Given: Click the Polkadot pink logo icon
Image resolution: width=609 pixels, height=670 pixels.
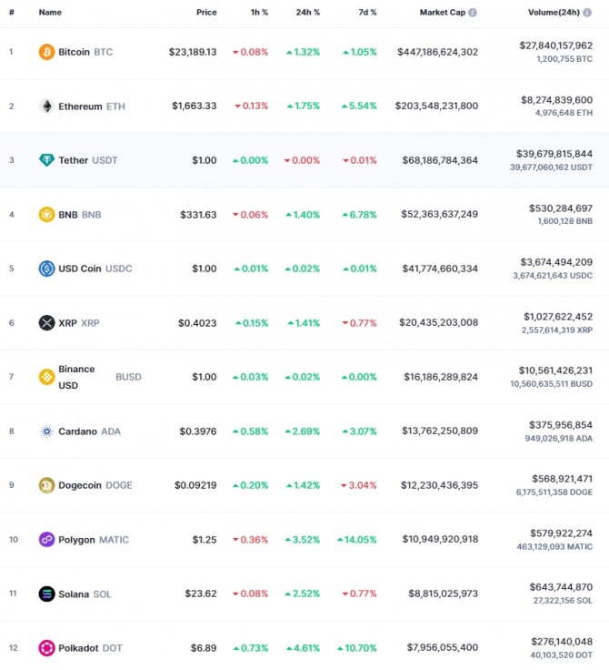Looking at the screenshot, I should (46, 648).
